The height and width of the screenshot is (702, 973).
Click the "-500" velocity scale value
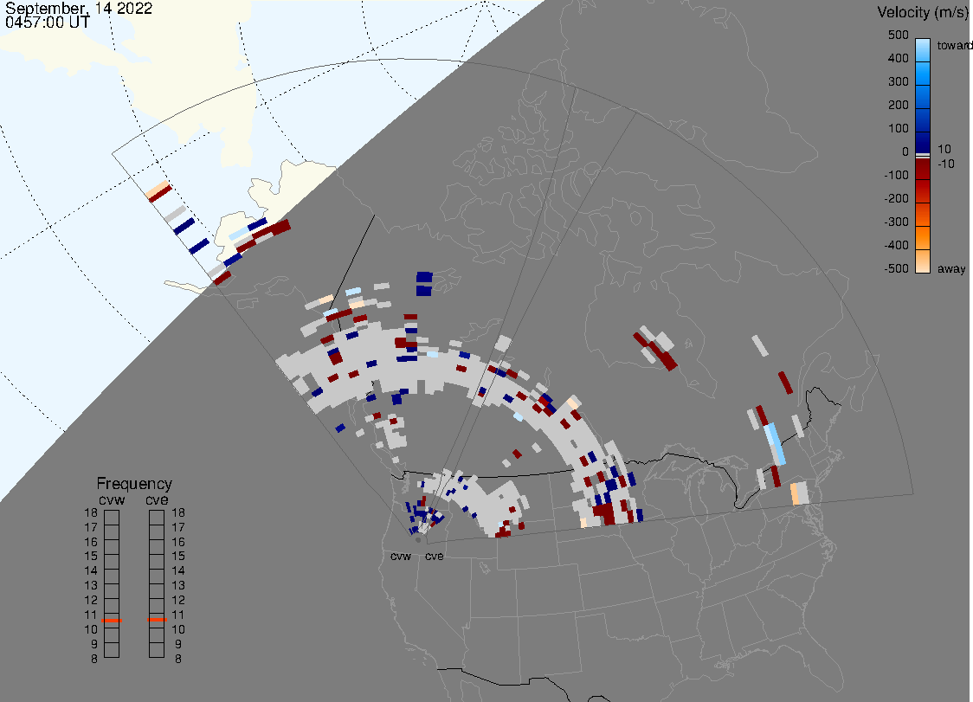(x=896, y=268)
